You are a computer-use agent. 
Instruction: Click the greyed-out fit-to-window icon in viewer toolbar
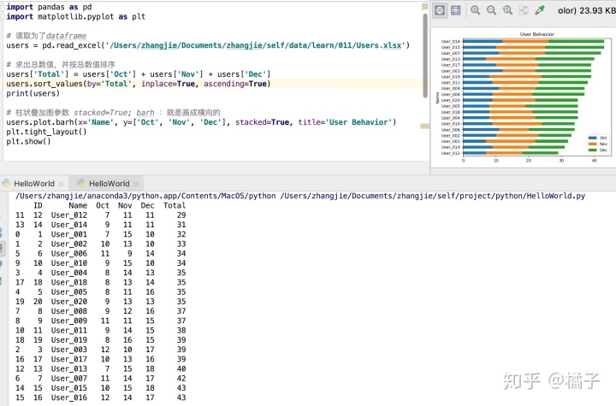coord(524,10)
